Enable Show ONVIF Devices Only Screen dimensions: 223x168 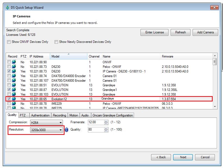click(9, 42)
